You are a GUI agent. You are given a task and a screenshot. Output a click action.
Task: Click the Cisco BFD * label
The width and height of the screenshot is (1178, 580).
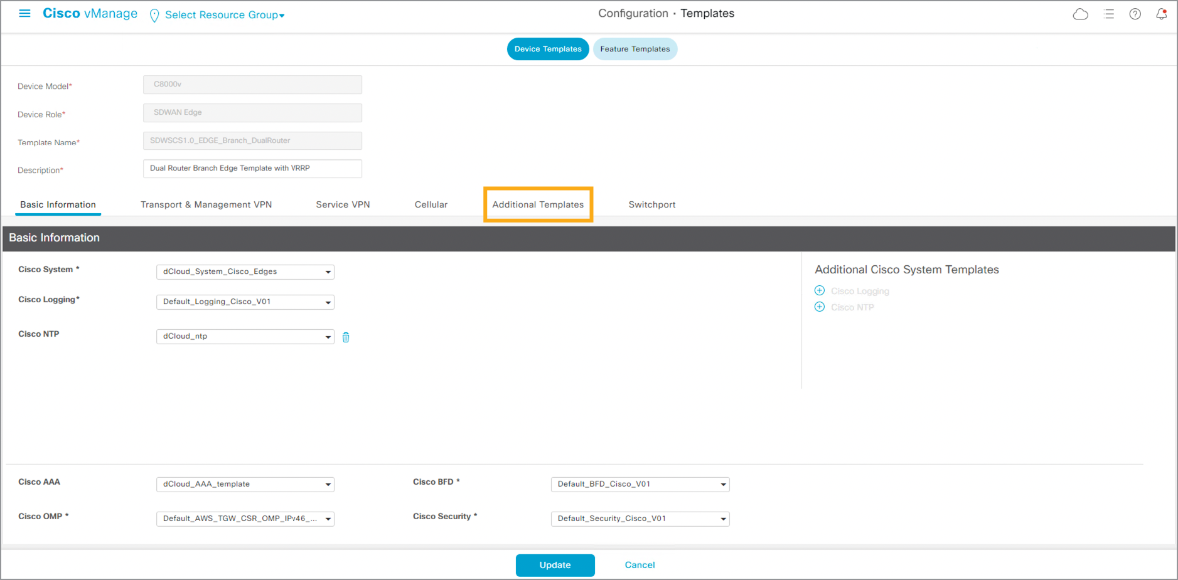point(436,482)
